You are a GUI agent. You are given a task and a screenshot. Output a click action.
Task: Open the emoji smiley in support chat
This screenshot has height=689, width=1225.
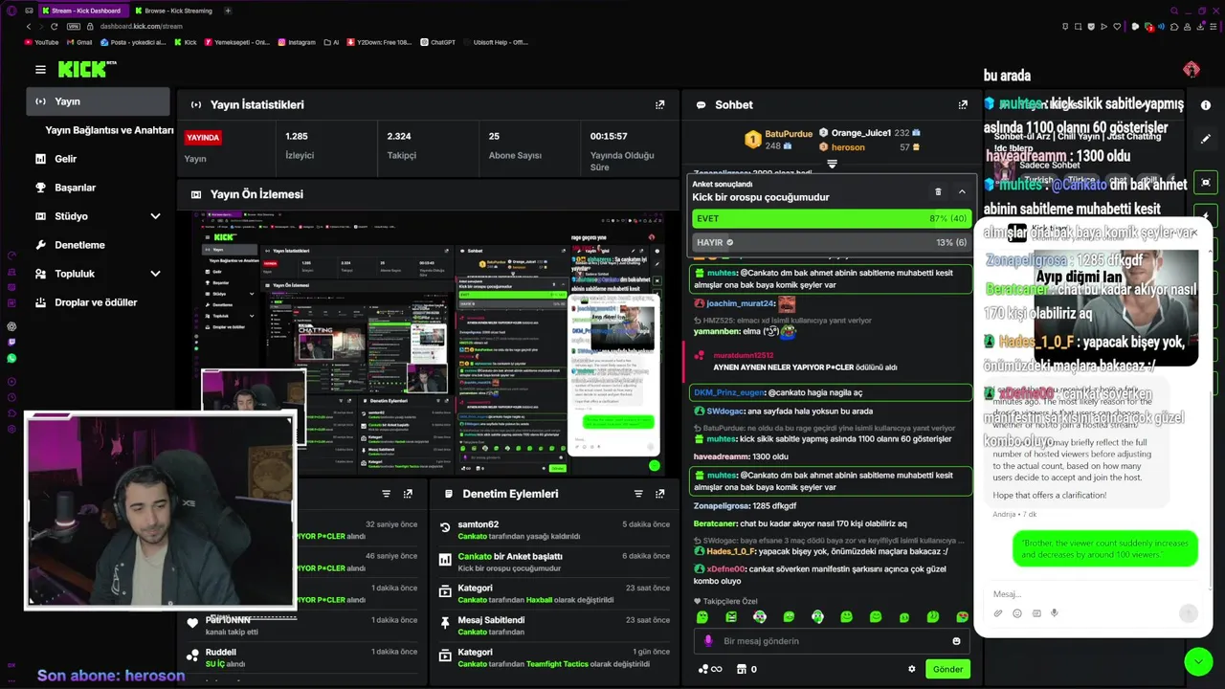pos(1016,613)
